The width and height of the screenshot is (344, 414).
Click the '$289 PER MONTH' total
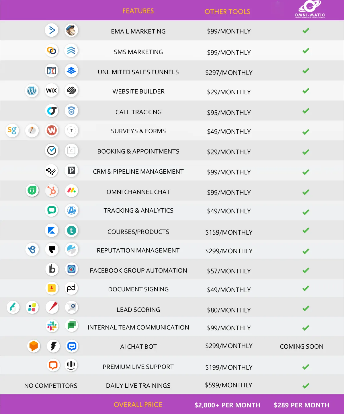(302, 405)
